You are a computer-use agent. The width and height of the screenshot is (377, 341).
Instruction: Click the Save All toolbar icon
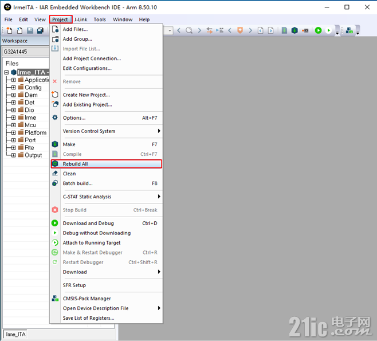[x=40, y=30]
